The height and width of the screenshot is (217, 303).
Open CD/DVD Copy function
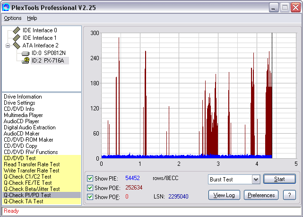20,146
